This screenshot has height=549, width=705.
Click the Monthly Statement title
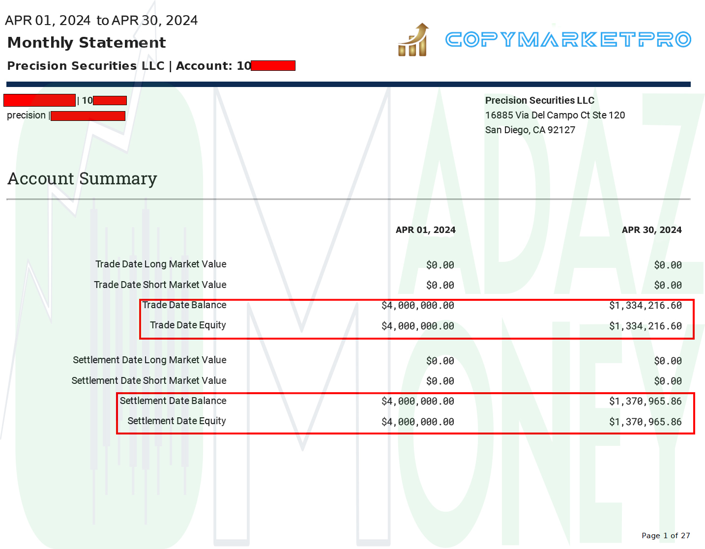(x=87, y=43)
